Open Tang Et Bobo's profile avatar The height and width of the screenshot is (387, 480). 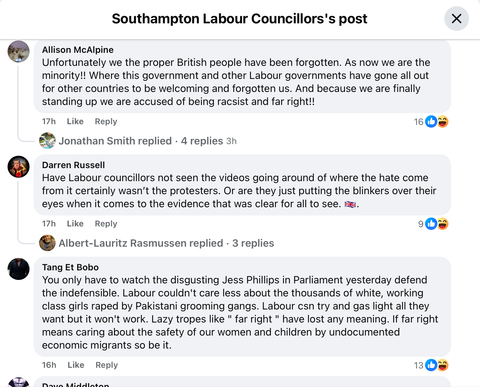19,269
